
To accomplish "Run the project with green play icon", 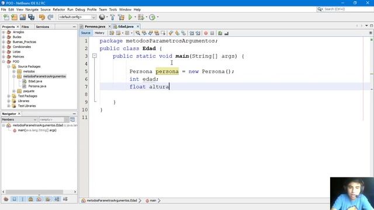I will point(130,17).
